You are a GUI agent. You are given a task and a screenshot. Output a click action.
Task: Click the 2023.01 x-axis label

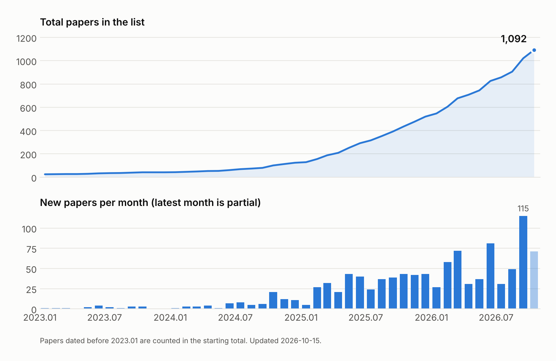click(x=40, y=317)
